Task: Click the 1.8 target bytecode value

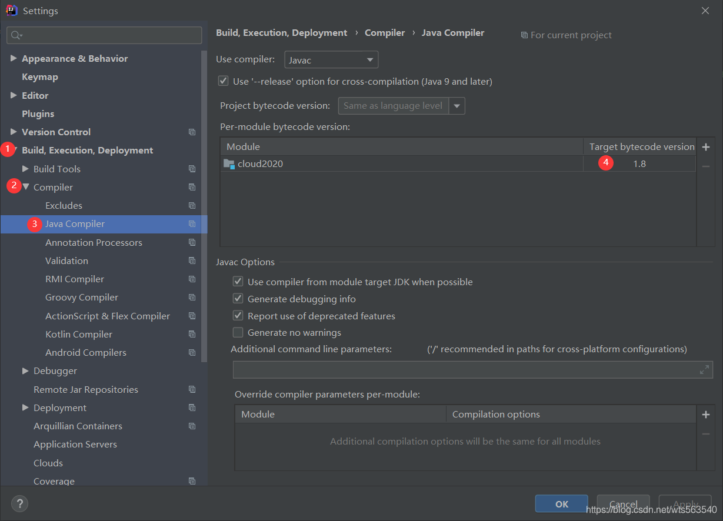Action: pos(639,164)
